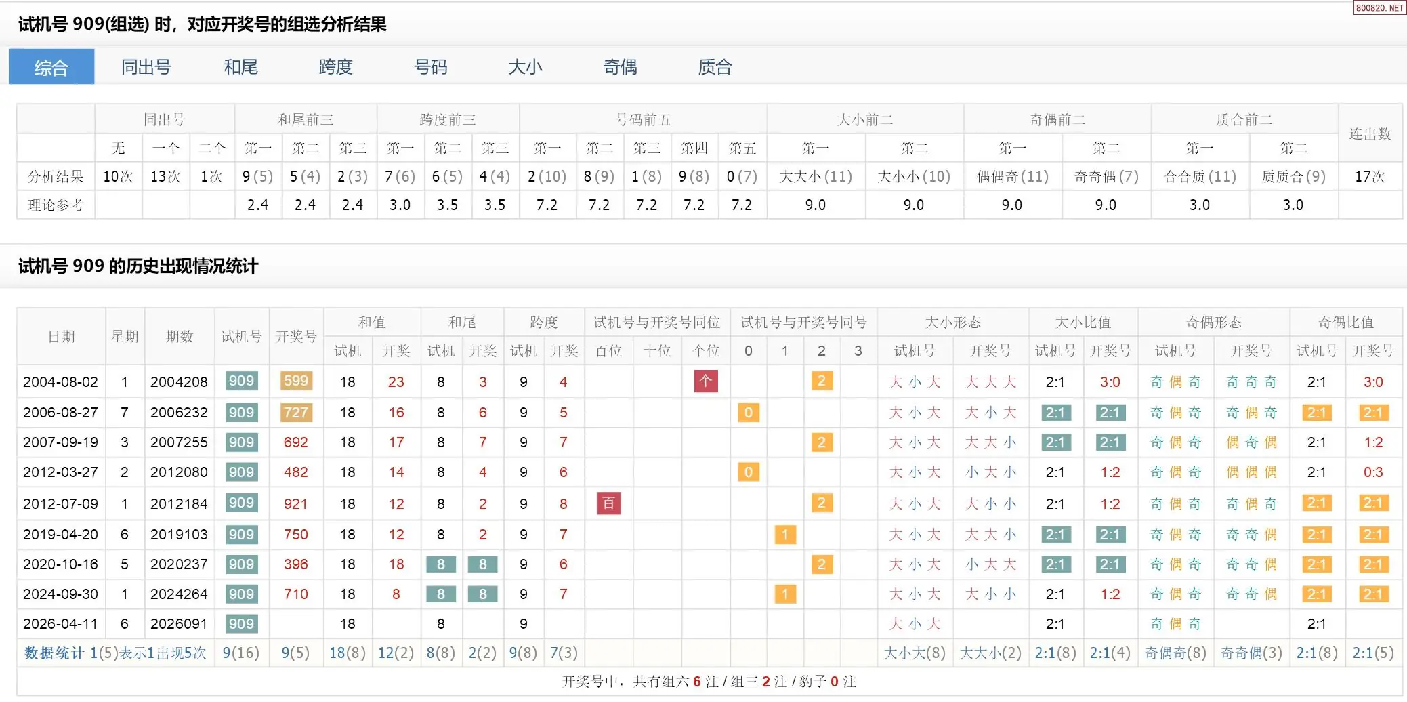Click the 连出数 column header

(1369, 134)
